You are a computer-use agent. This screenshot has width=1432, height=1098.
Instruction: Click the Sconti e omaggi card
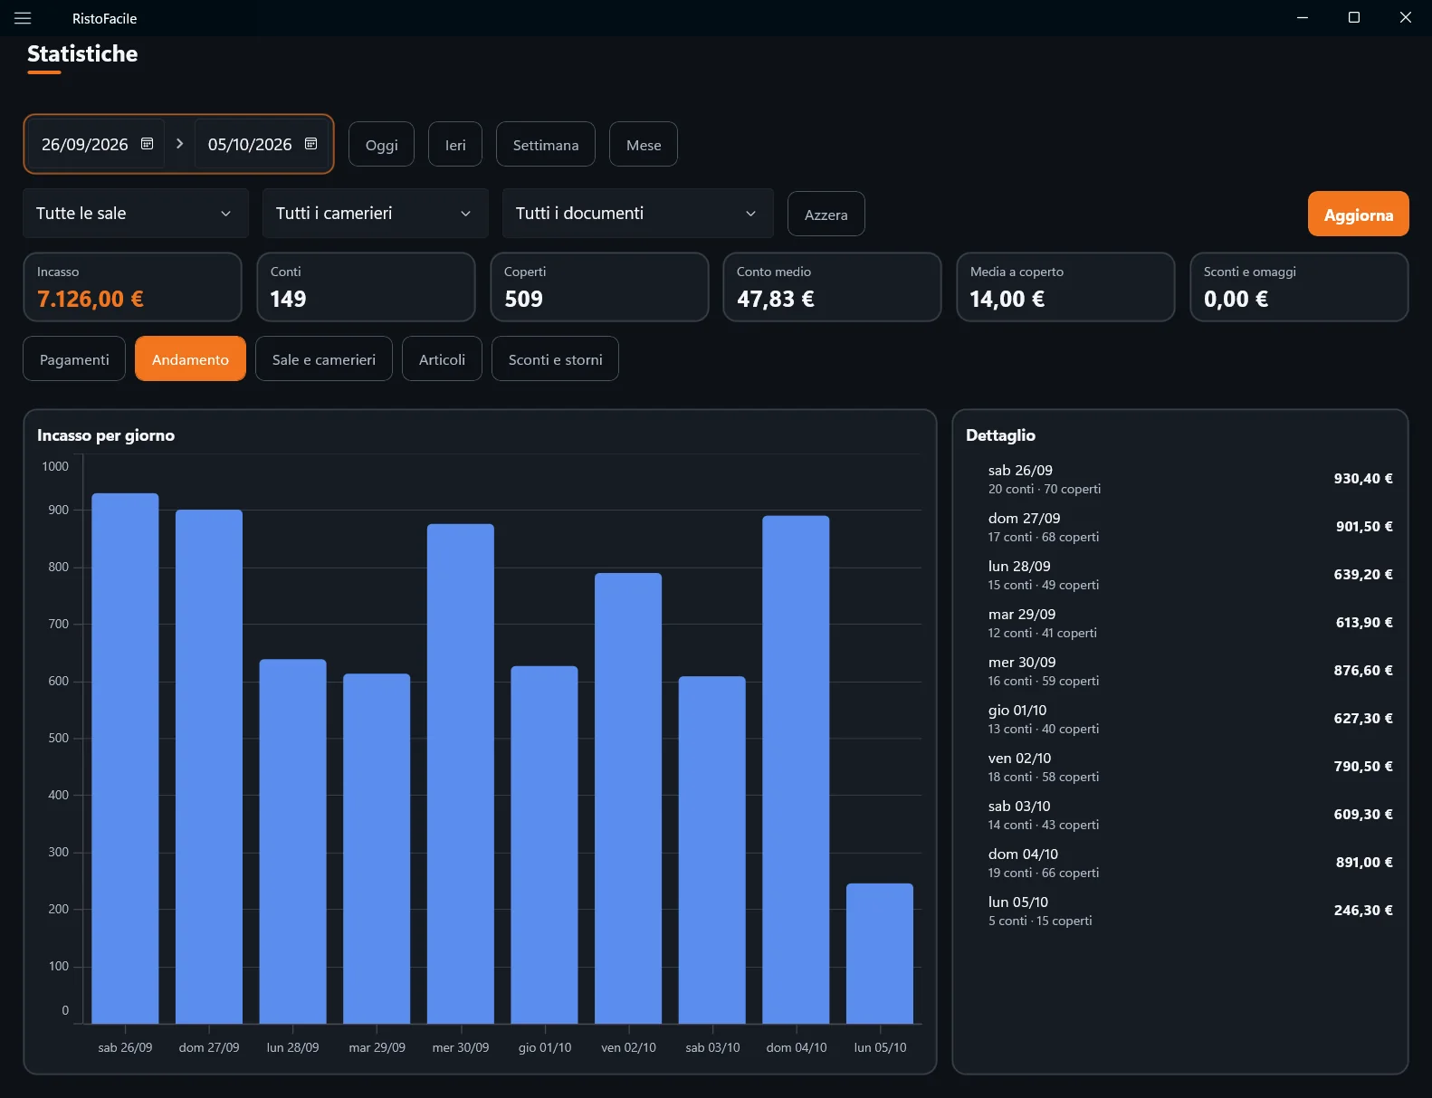(1299, 287)
